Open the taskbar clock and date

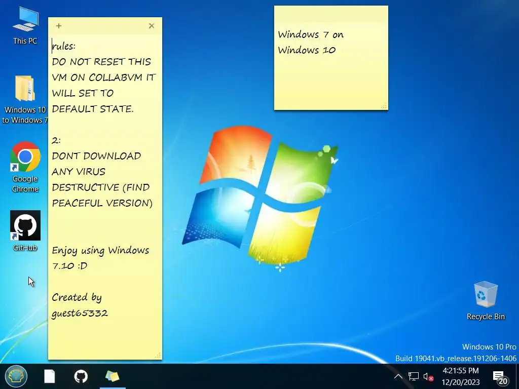pyautogui.click(x=460, y=376)
